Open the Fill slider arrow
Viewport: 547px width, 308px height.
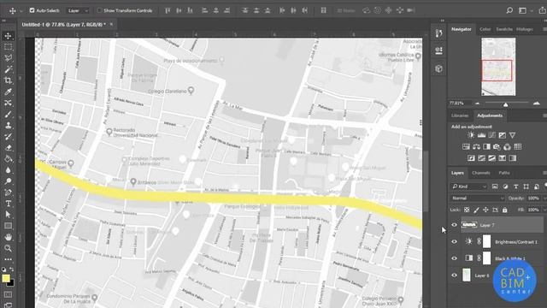click(544, 210)
